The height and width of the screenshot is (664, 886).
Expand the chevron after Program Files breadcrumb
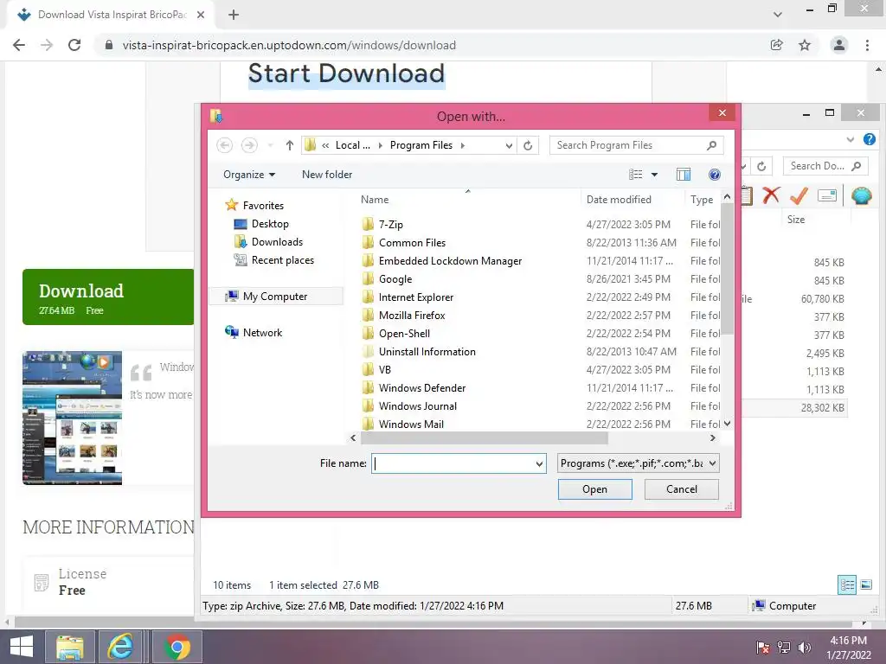(x=463, y=145)
